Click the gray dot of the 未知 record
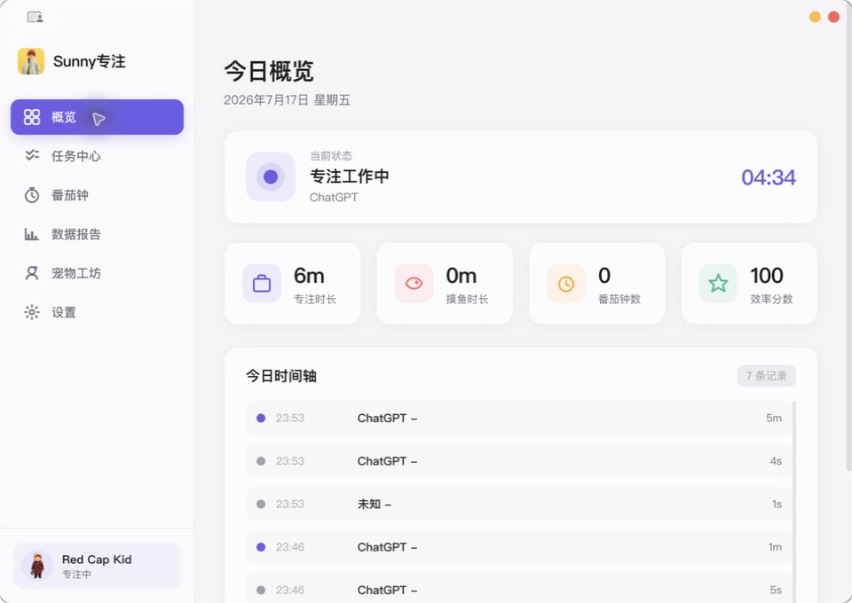 click(261, 504)
